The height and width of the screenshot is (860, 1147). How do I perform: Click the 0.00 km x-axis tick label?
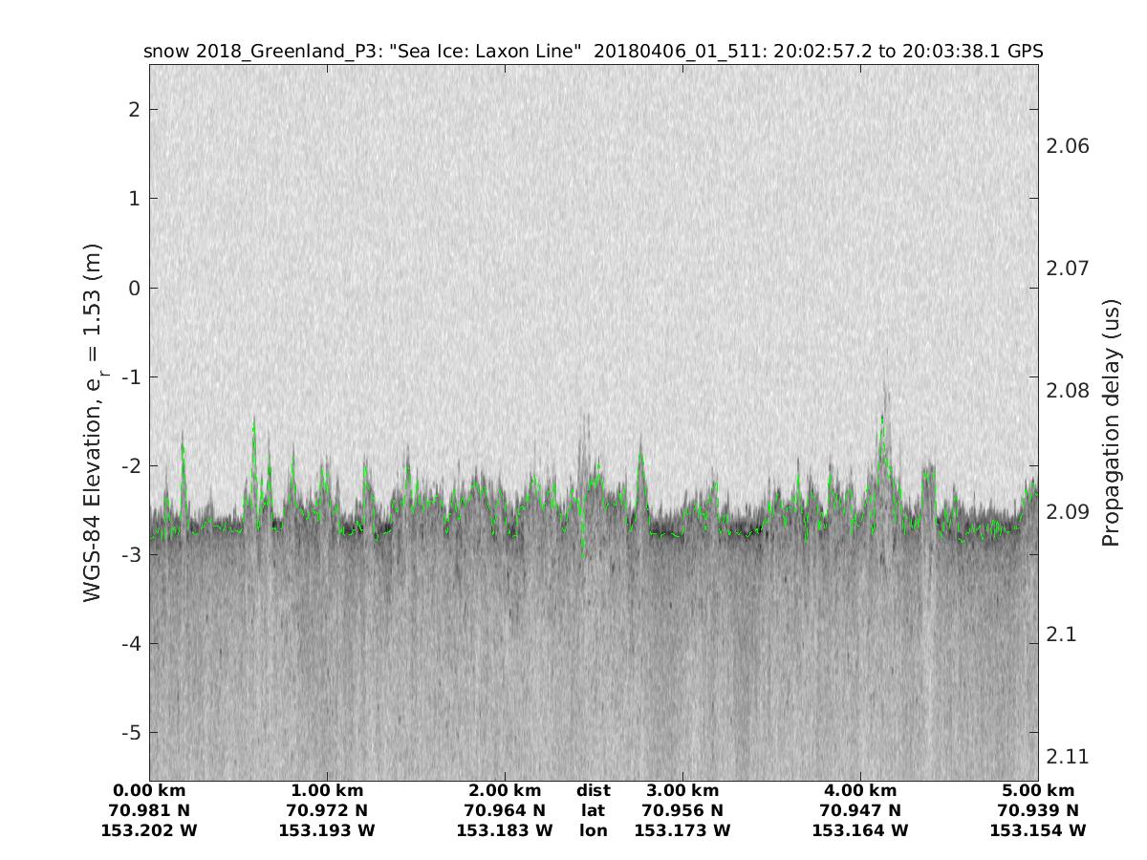(149, 790)
